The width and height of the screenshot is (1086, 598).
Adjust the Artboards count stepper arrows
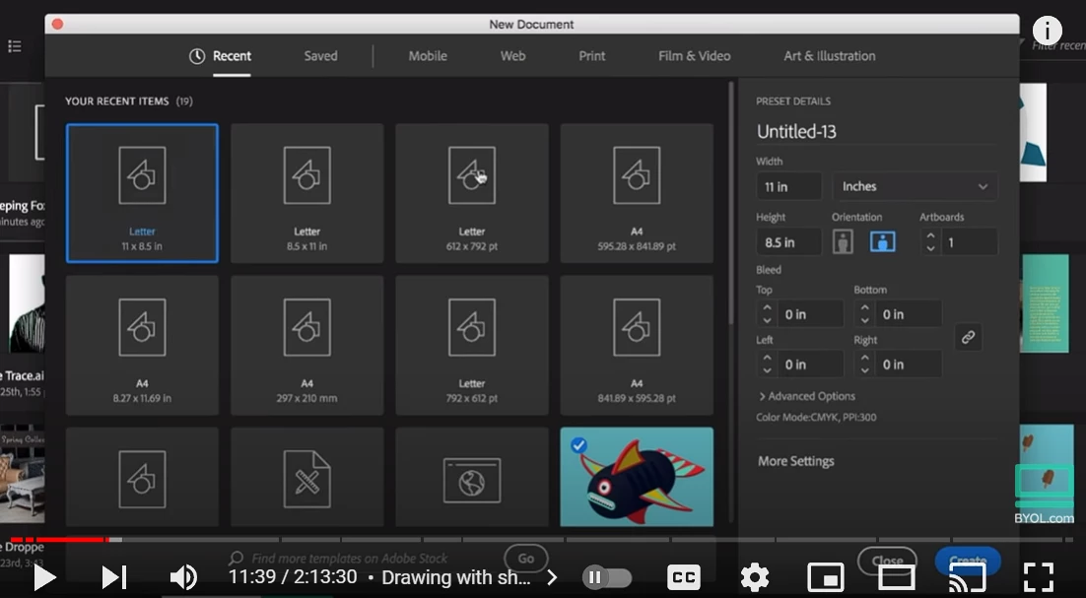pos(930,242)
